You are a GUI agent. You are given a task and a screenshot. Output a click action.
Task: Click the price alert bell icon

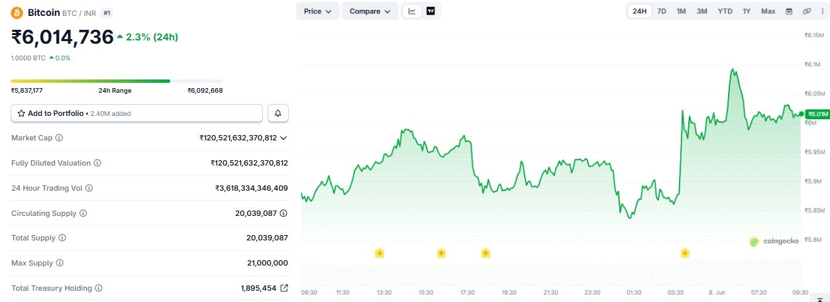click(278, 113)
